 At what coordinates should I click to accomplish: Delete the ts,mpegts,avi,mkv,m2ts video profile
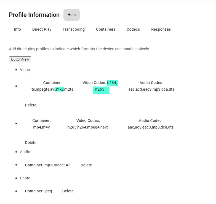click(31, 105)
